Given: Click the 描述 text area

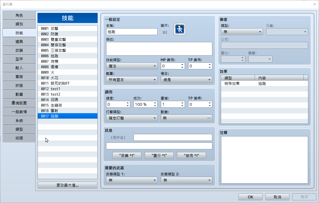Looking at the screenshot, I should 159,49.
